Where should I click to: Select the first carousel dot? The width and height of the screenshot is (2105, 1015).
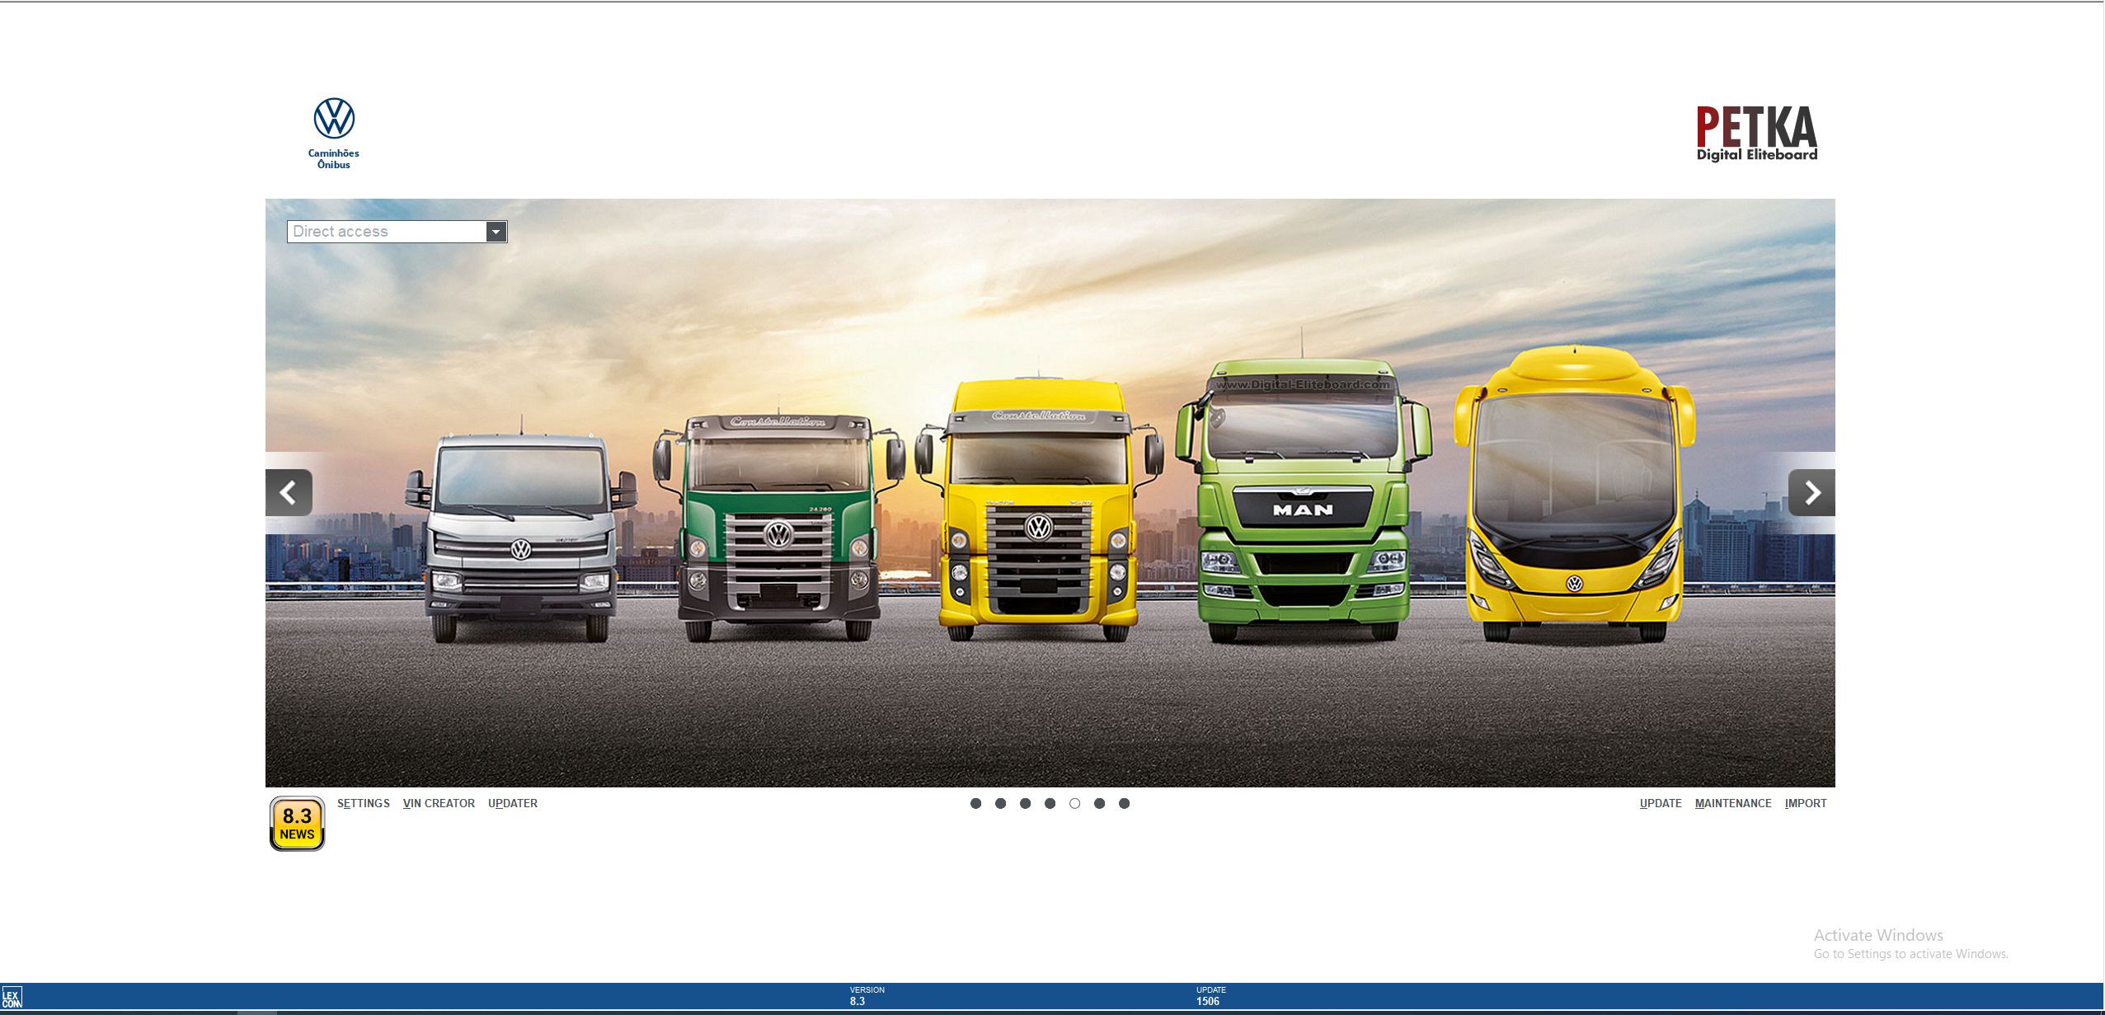pyautogui.click(x=975, y=803)
